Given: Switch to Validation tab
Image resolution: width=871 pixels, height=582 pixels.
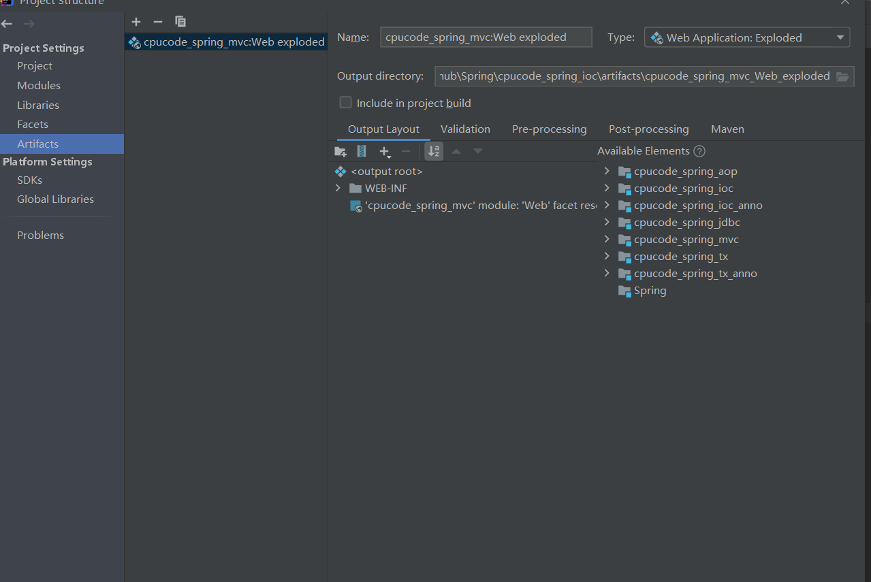Looking at the screenshot, I should click(x=465, y=129).
